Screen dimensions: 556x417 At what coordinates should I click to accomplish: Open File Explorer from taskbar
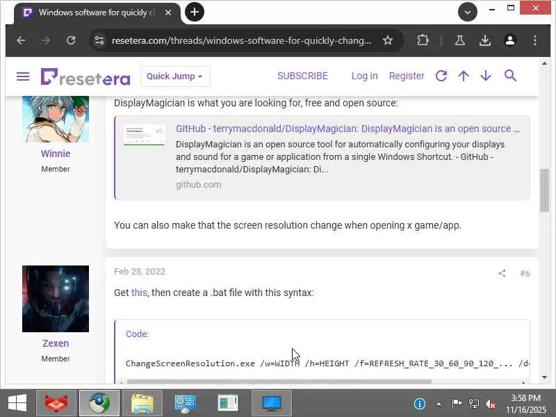pos(142,403)
